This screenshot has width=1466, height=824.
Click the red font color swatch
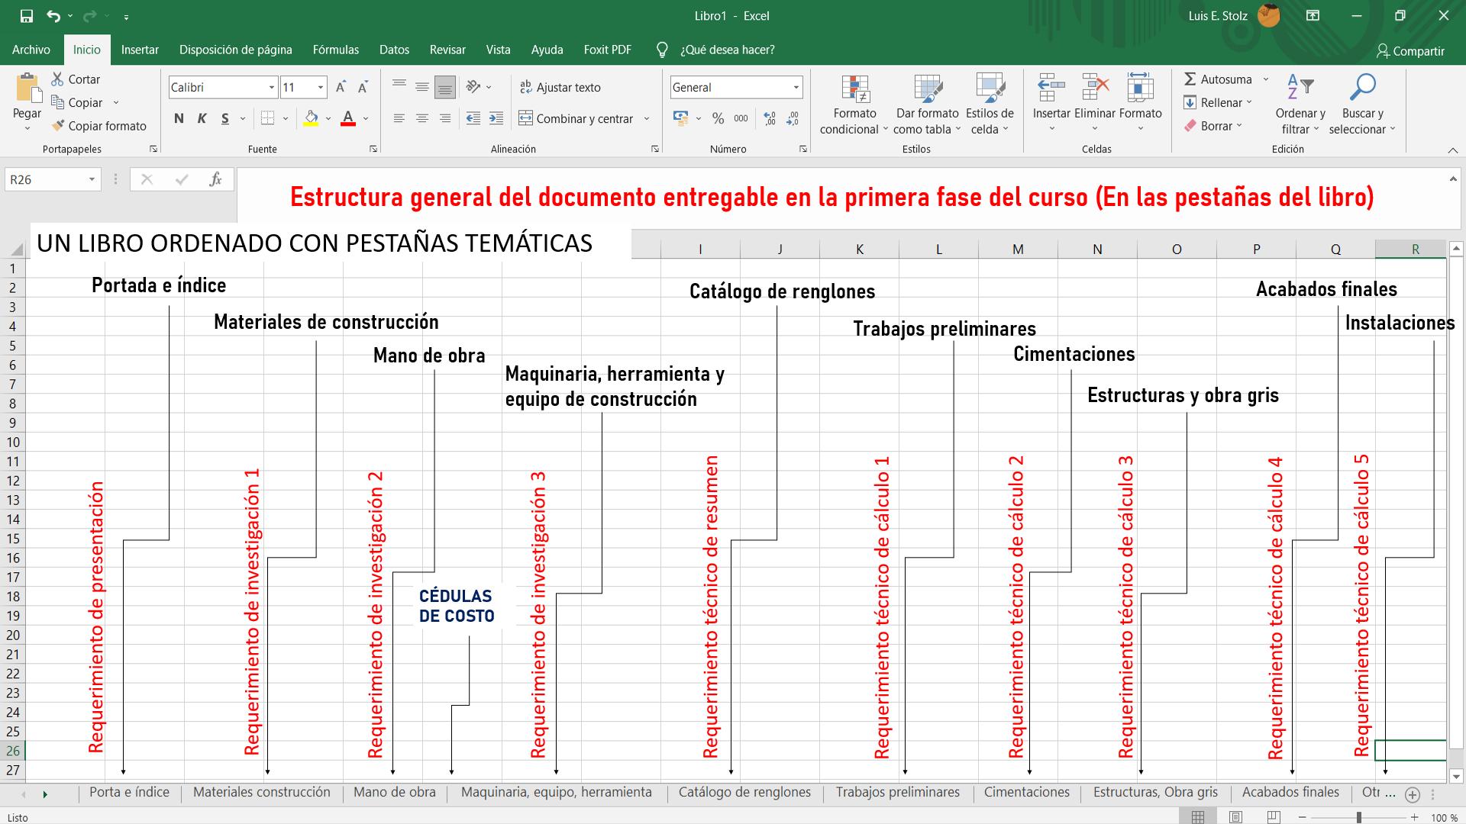pyautogui.click(x=348, y=118)
